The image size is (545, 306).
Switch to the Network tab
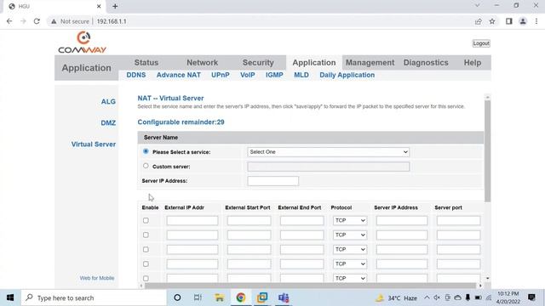(203, 63)
